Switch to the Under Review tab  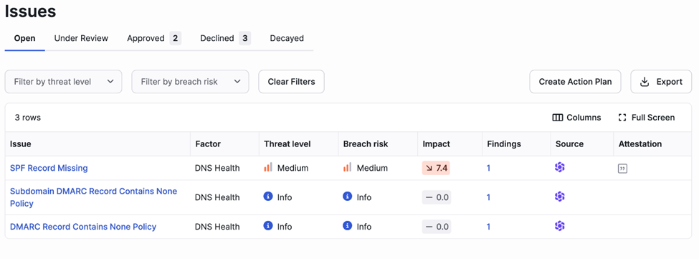point(81,38)
